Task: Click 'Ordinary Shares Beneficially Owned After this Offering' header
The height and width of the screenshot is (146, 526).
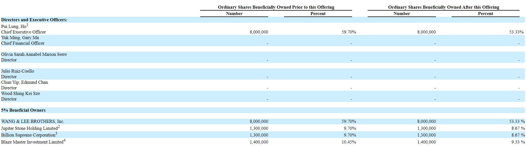Action: click(443, 7)
